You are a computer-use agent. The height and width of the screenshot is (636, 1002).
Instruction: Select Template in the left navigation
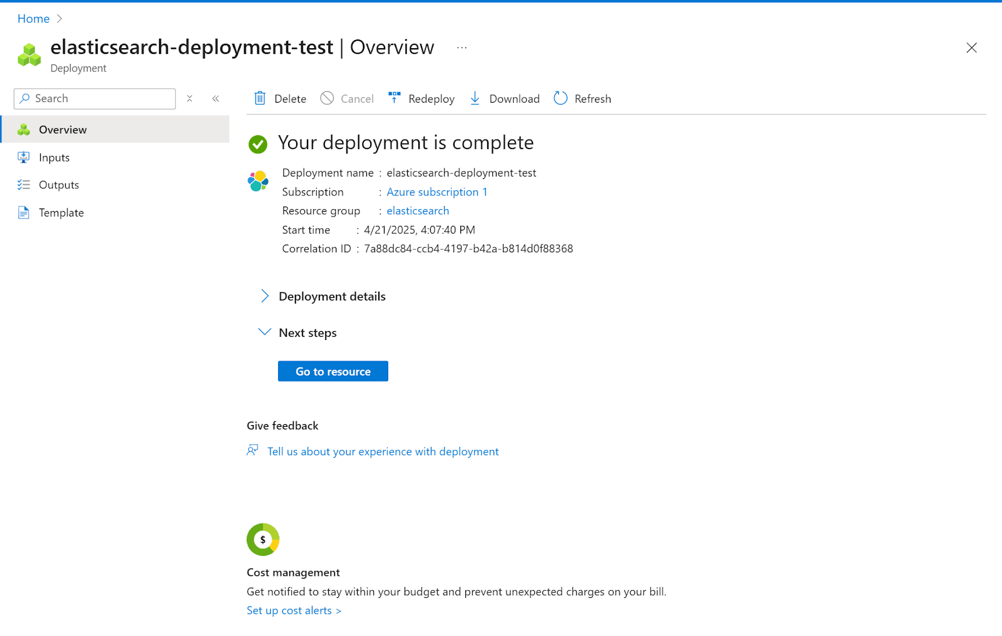coord(61,212)
